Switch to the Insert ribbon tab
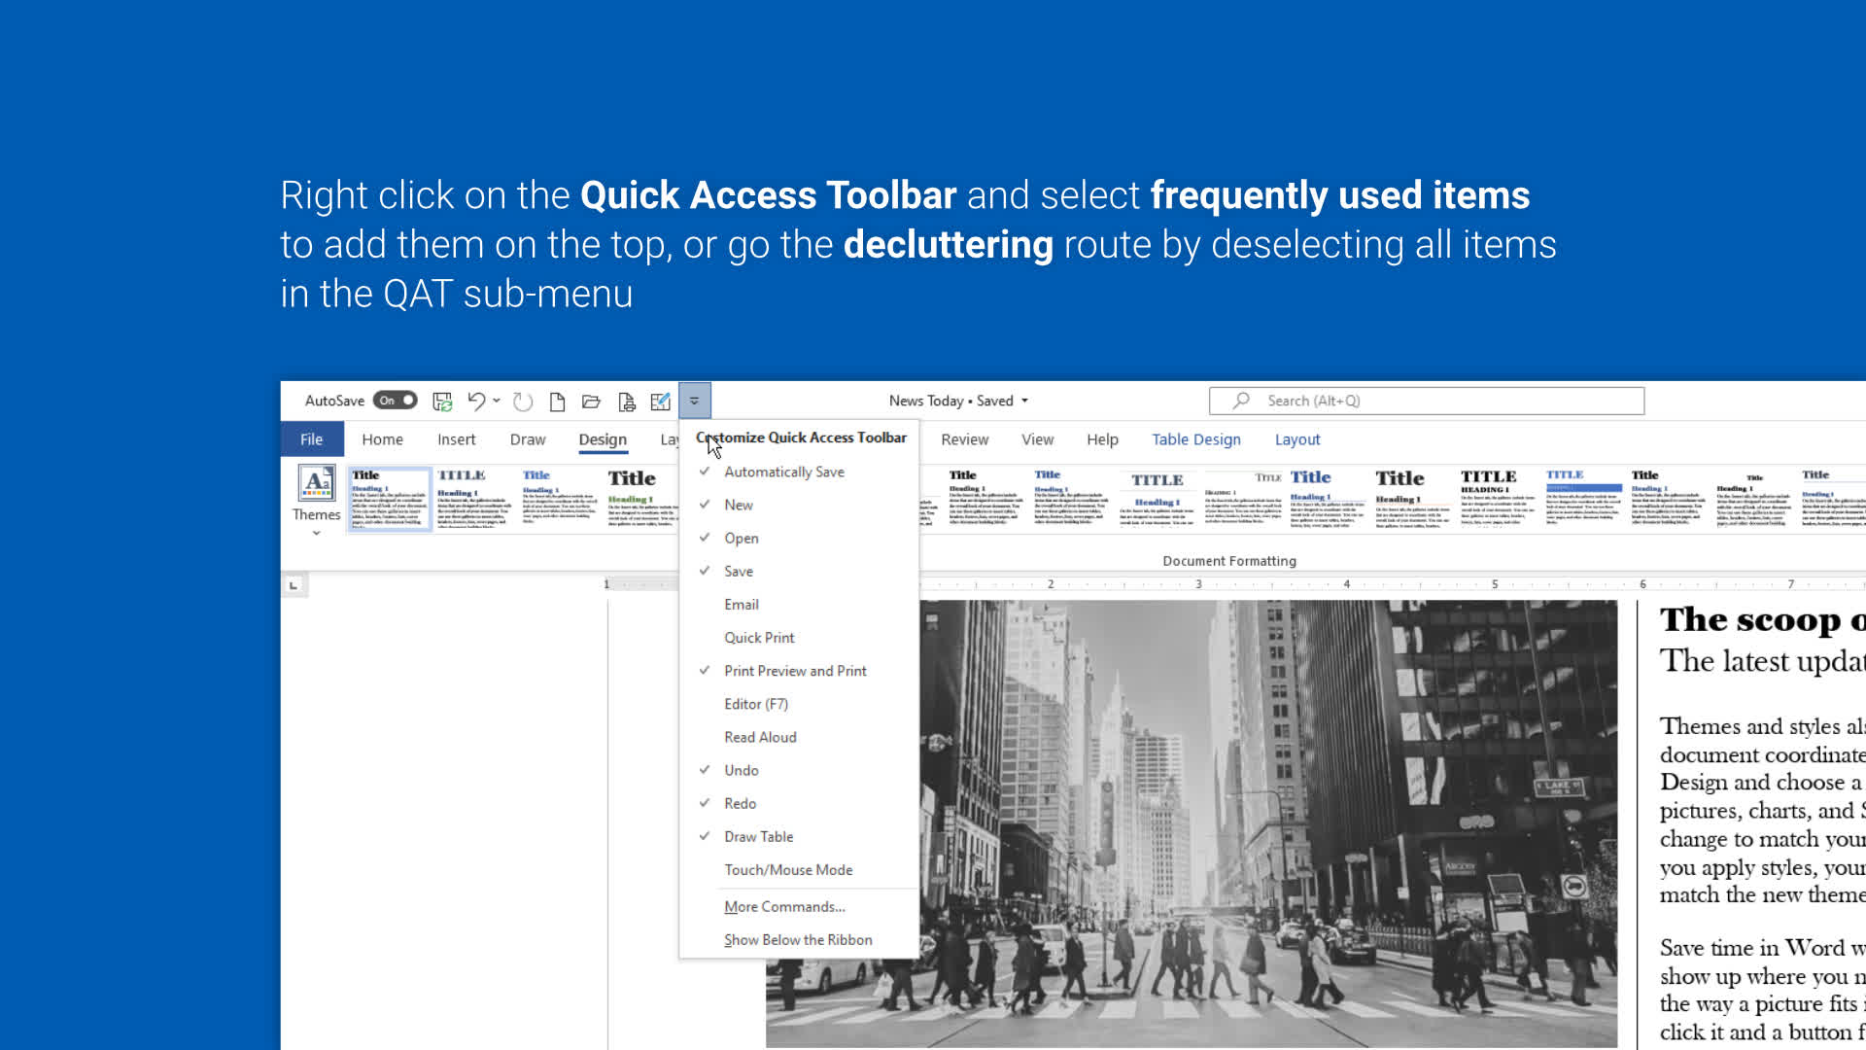The height and width of the screenshot is (1050, 1866). (456, 439)
